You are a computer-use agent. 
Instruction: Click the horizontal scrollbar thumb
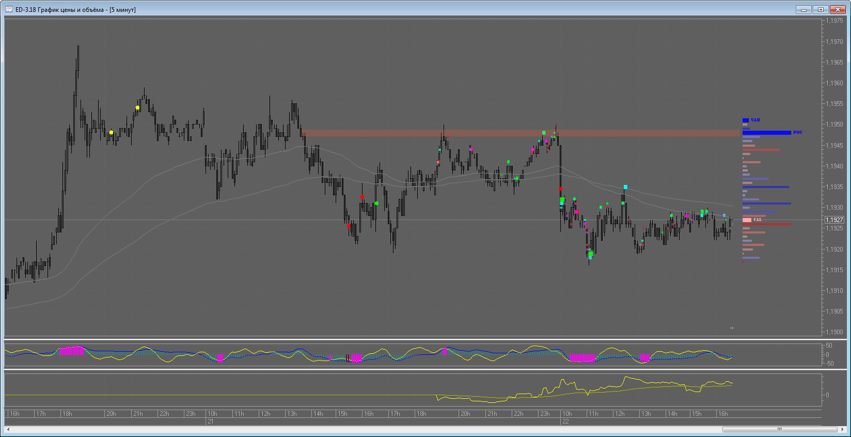pos(780,429)
